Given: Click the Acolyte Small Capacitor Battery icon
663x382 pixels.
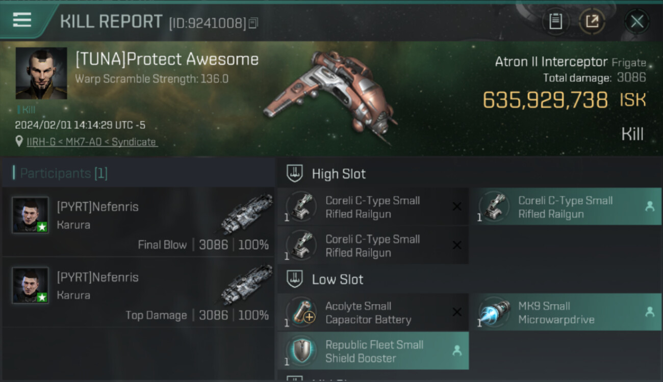Looking at the screenshot, I should [x=301, y=312].
